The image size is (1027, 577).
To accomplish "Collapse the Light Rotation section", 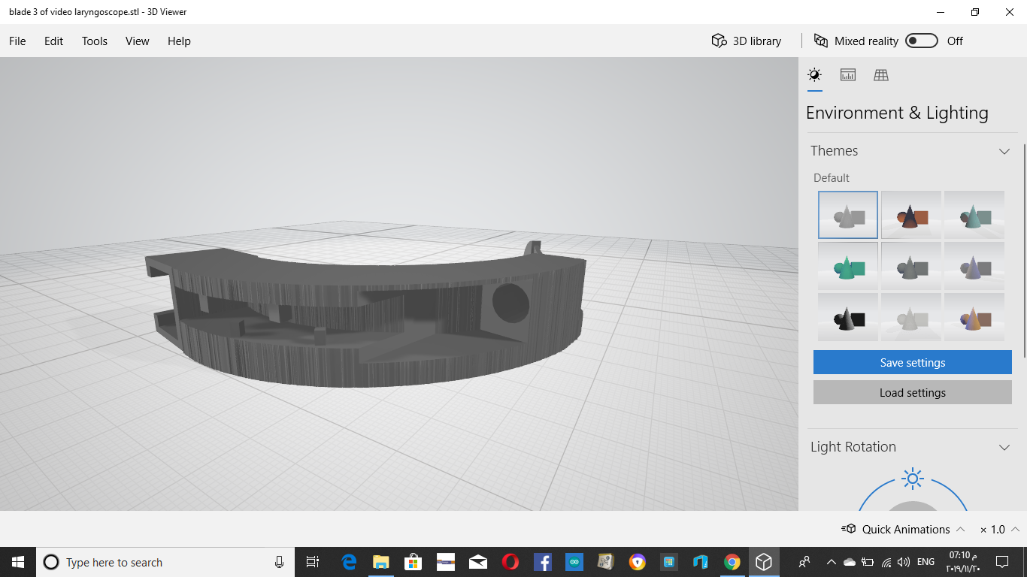I will click(1004, 447).
